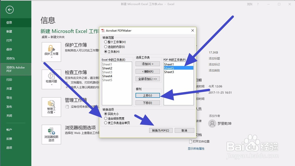Open the 发布 backstage menu item
Screen dimensions: 295x166
pyautogui.click(x=16, y=107)
